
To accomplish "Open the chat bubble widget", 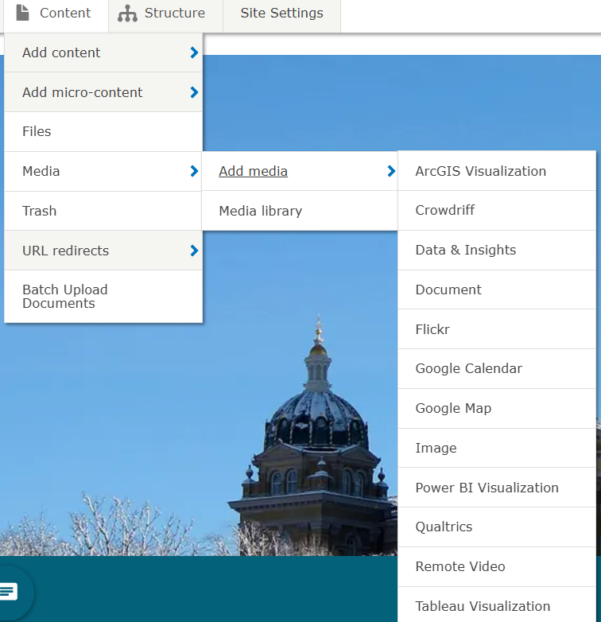I will pos(9,591).
